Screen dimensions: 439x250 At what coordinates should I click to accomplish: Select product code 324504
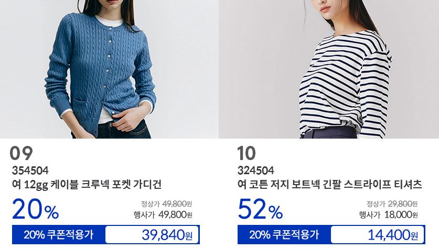point(255,171)
